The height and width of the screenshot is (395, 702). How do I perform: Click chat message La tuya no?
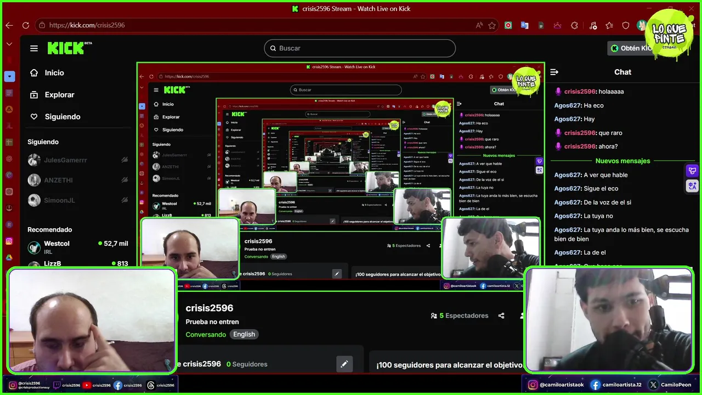click(598, 216)
